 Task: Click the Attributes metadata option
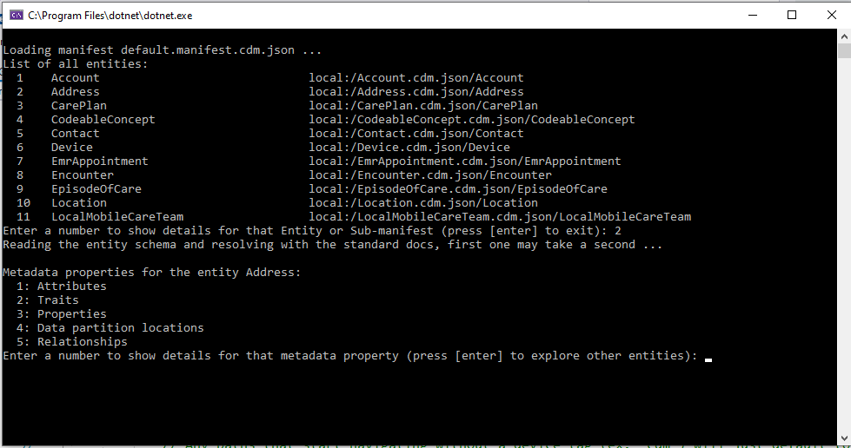click(x=71, y=287)
